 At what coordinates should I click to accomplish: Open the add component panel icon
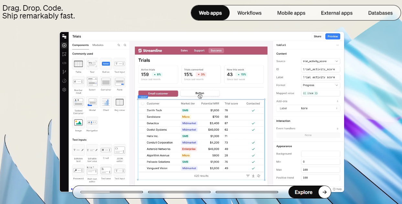pyautogui.click(x=64, y=46)
